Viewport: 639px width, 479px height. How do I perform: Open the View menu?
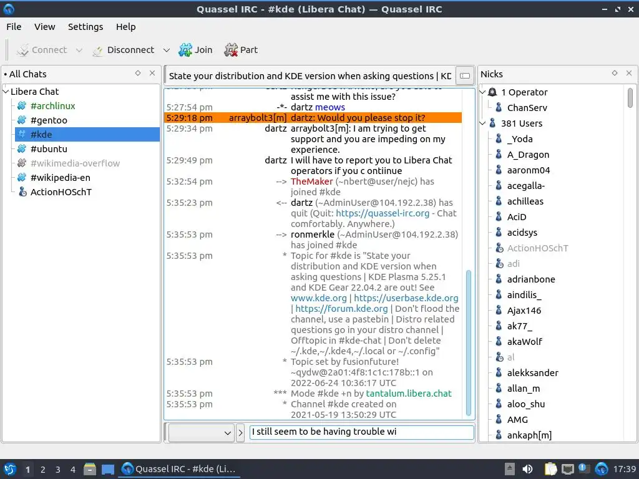pos(44,26)
